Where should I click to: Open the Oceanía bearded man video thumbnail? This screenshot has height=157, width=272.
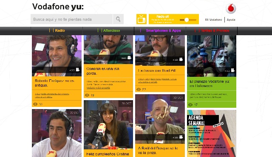108,50
